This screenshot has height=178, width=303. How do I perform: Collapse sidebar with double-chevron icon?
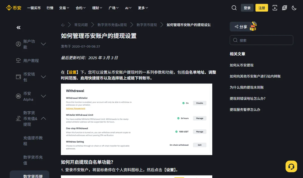pyautogui.click(x=18, y=28)
